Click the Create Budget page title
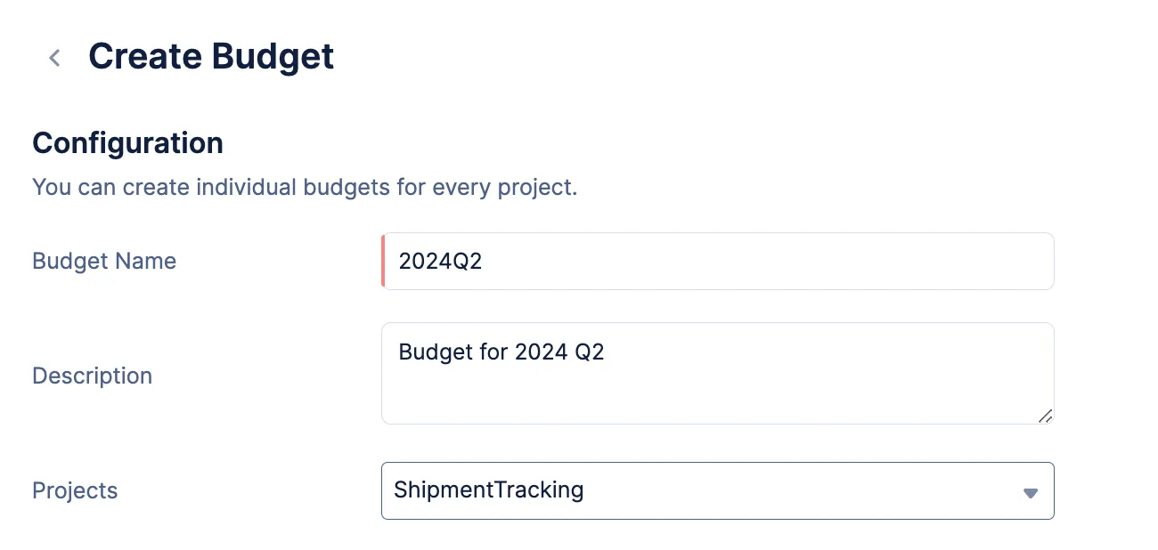The width and height of the screenshot is (1158, 550). (211, 56)
